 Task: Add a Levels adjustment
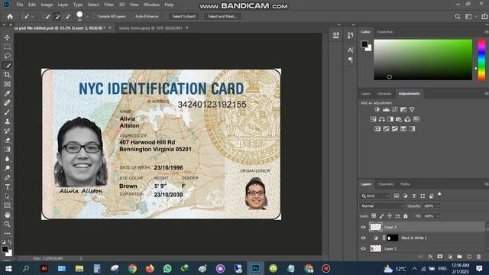[x=386, y=110]
